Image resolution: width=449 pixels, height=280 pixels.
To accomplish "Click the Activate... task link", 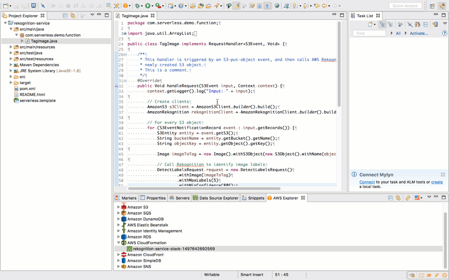I will pos(419,33).
